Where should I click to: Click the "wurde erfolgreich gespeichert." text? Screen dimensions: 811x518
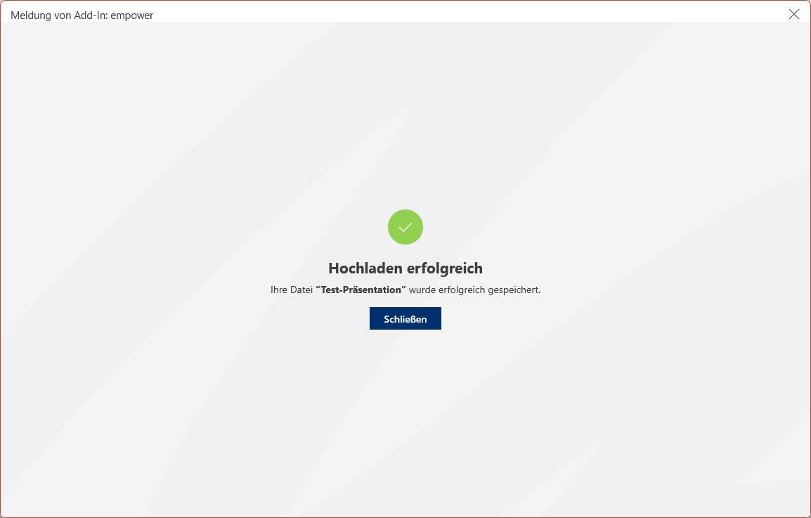pos(474,290)
